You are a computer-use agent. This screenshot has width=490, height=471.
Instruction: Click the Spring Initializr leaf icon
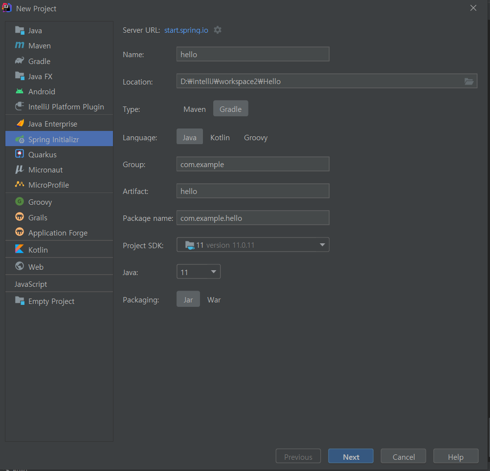[20, 139]
